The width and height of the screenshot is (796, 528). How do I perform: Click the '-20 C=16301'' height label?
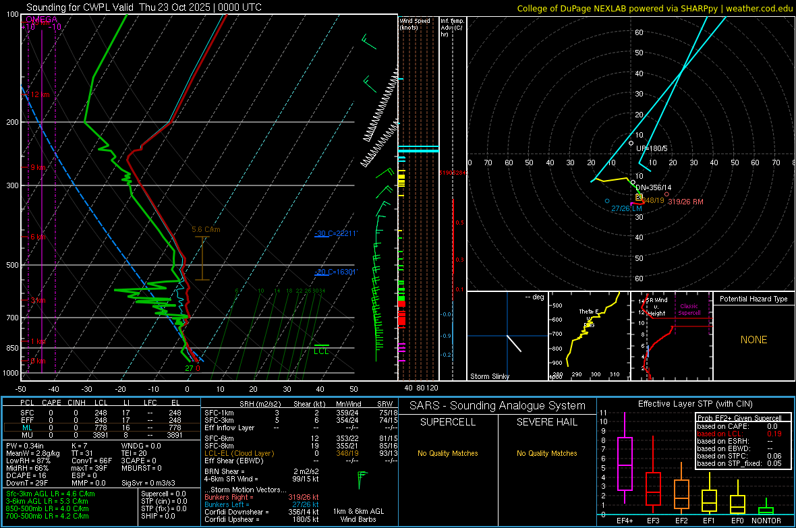(336, 272)
